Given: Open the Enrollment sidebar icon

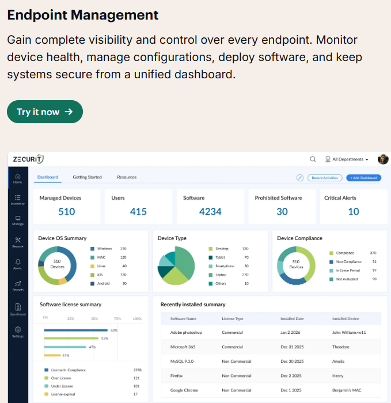Looking at the screenshot, I should [18, 310].
